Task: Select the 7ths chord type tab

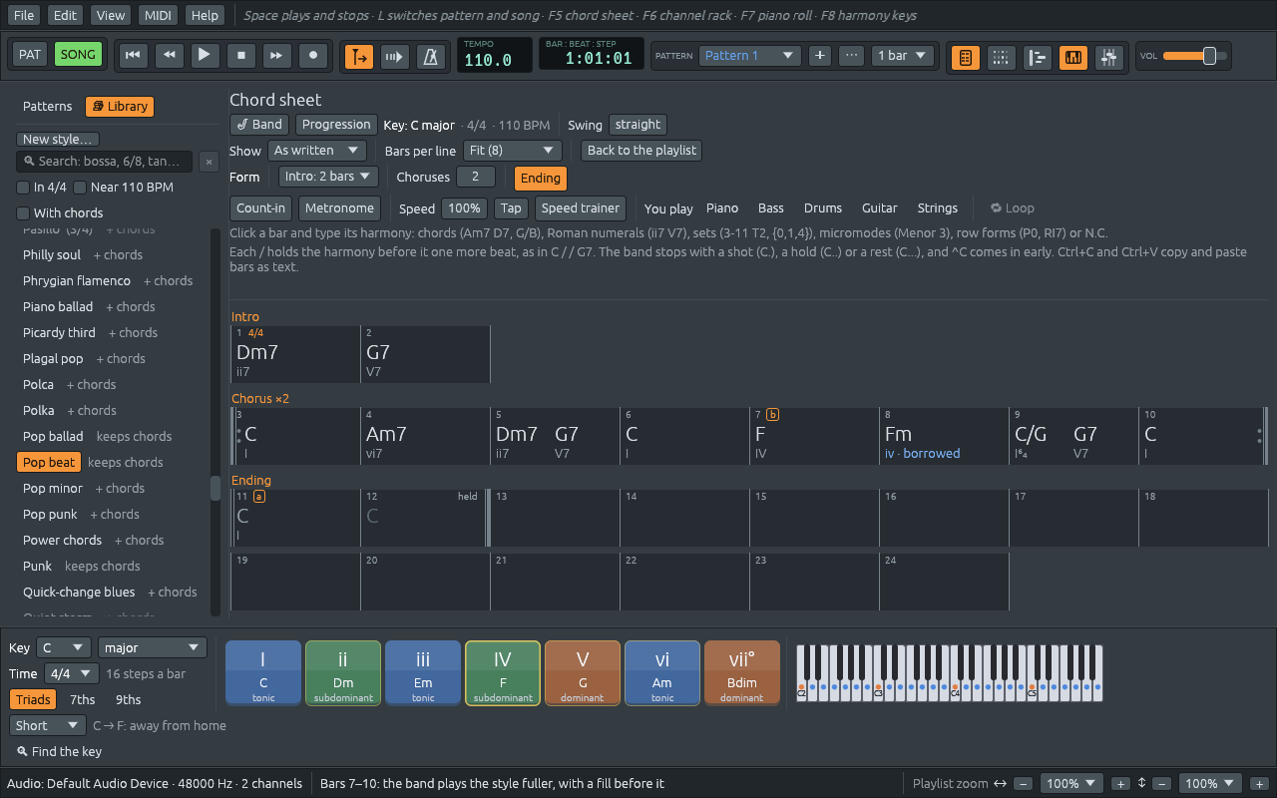Action: tap(83, 700)
